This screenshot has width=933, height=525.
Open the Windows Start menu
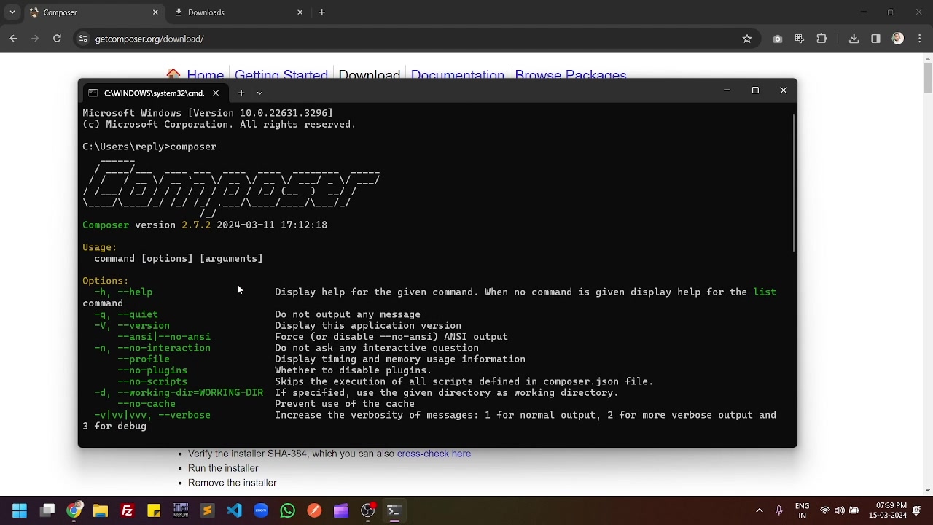pyautogui.click(x=20, y=510)
